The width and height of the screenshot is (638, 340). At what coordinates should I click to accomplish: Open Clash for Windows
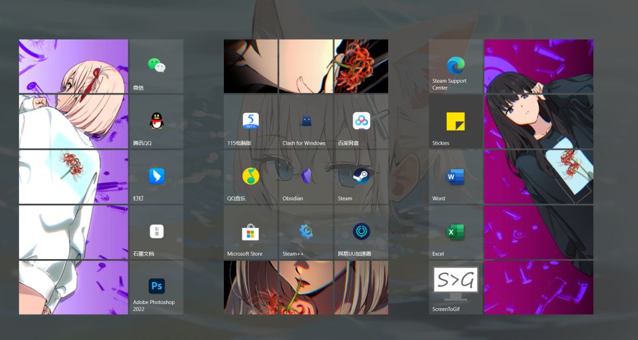click(305, 121)
